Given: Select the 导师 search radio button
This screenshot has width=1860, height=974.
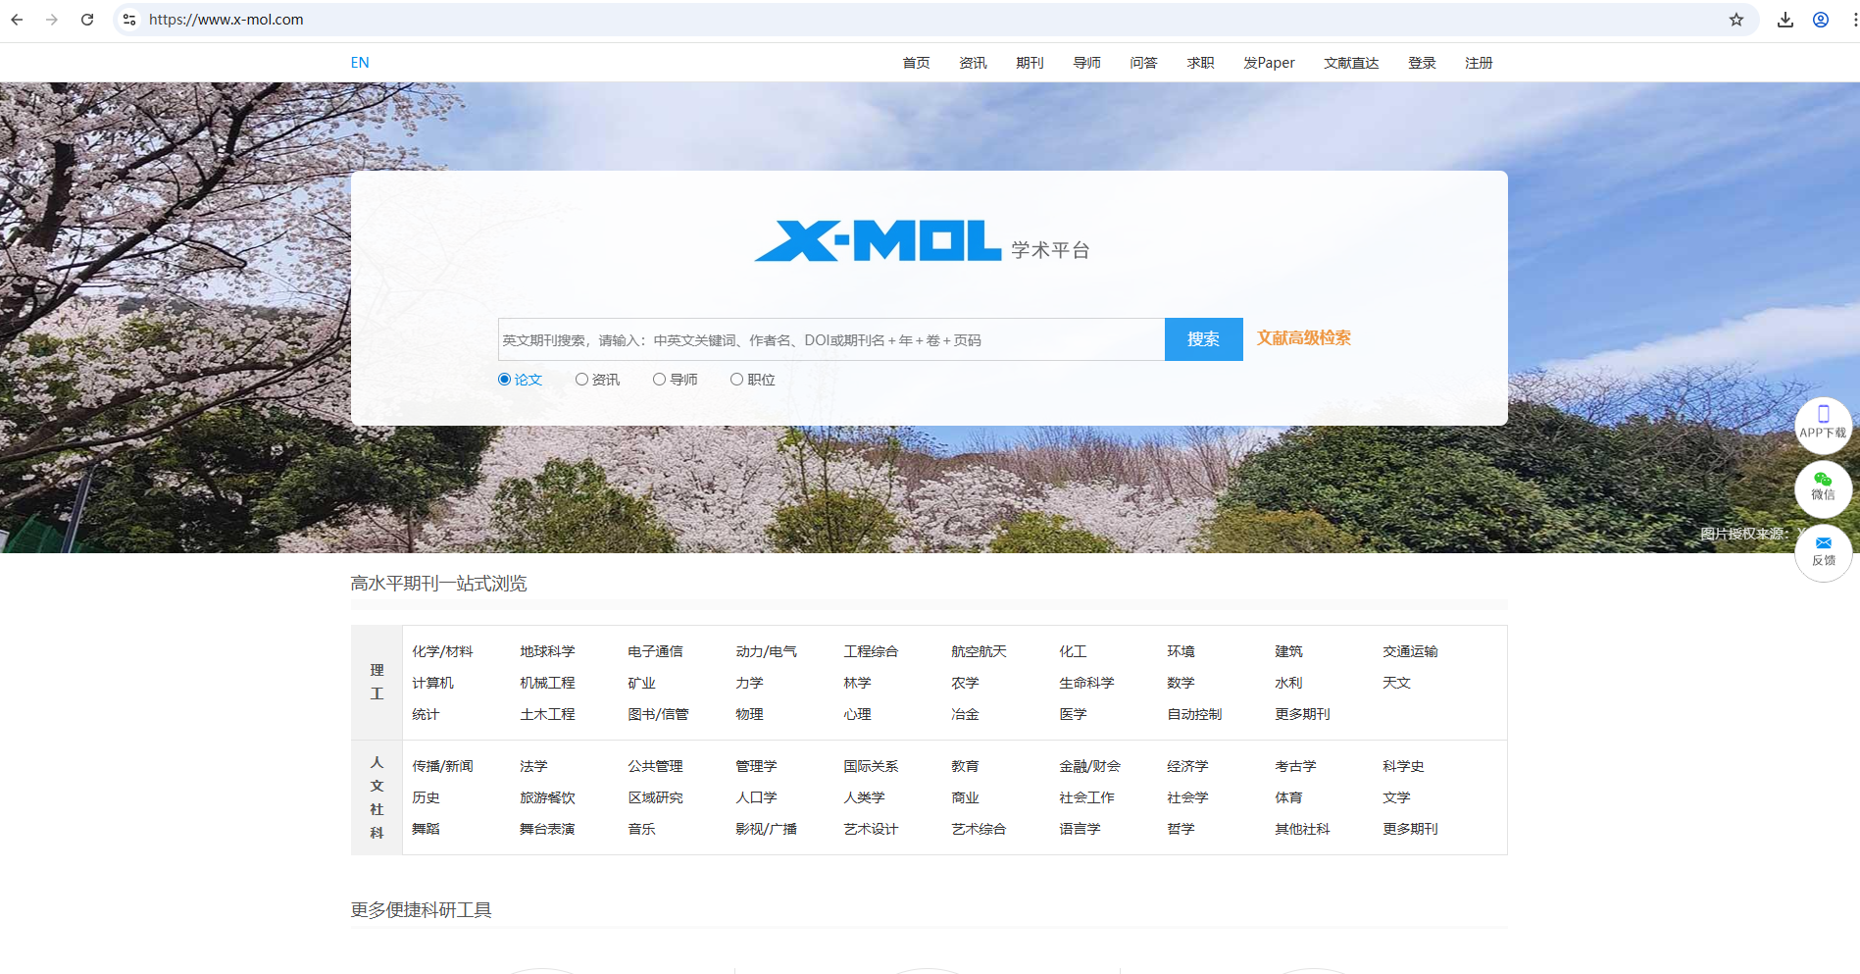Looking at the screenshot, I should (x=659, y=379).
